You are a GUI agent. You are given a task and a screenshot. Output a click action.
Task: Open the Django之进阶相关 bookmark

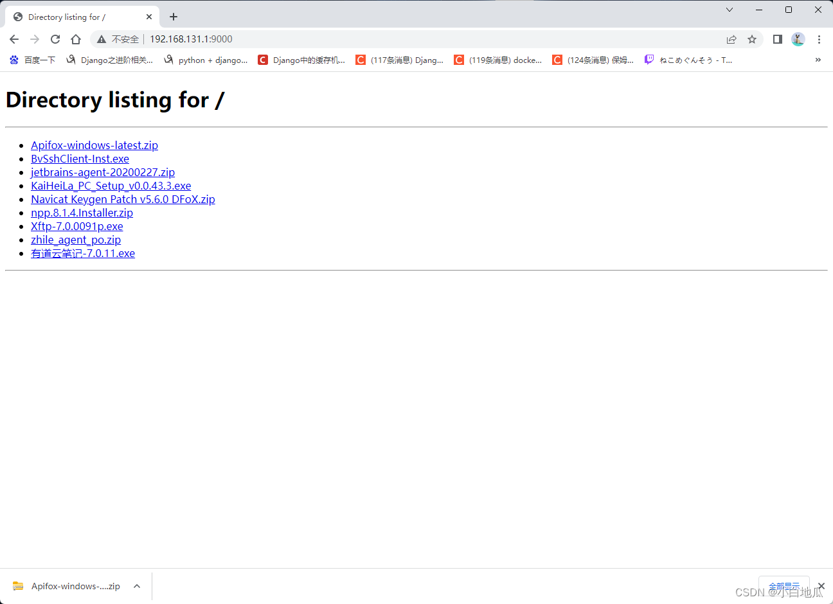click(x=109, y=60)
